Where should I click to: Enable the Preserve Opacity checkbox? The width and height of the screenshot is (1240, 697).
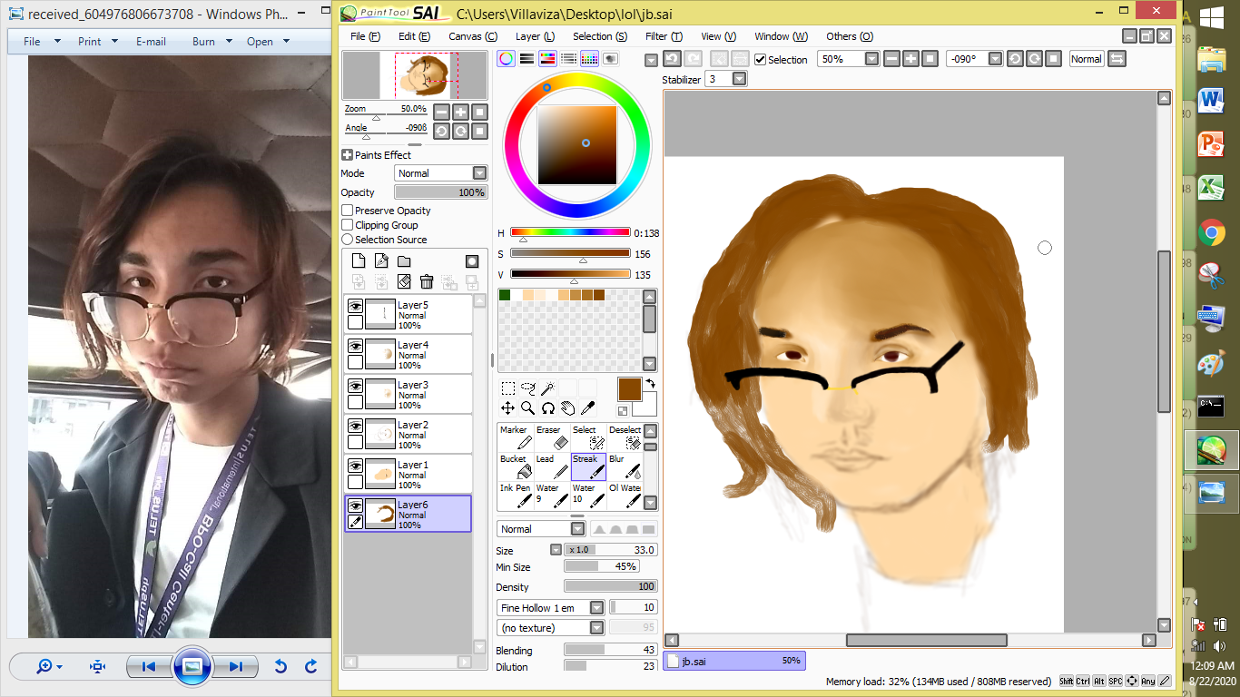347,211
